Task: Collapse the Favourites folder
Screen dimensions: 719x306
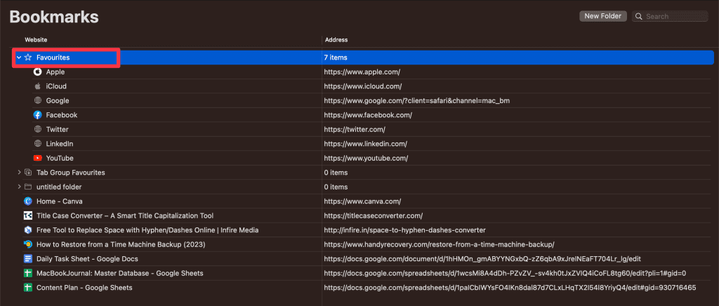Action: point(19,58)
